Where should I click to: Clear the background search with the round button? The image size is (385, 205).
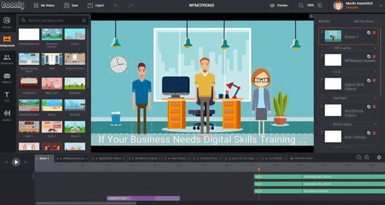pos(84,20)
